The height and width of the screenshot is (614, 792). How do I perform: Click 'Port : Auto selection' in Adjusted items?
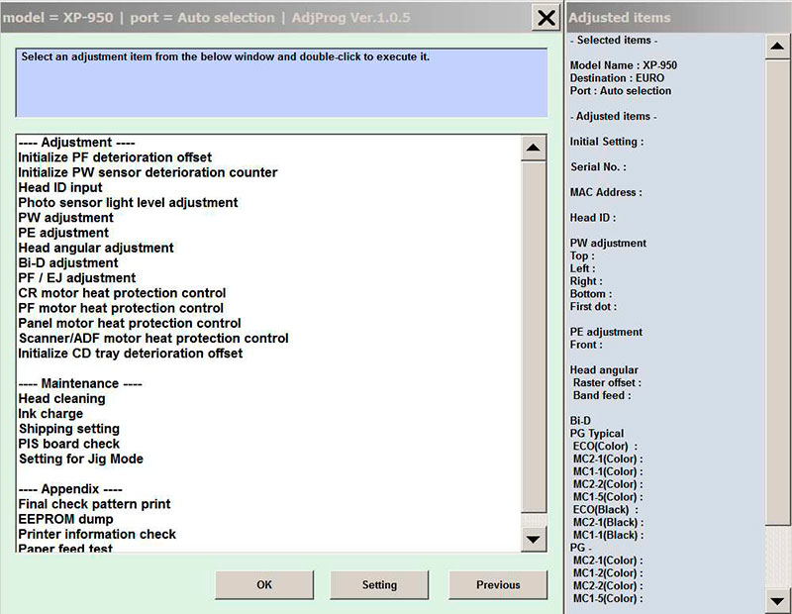[621, 91]
